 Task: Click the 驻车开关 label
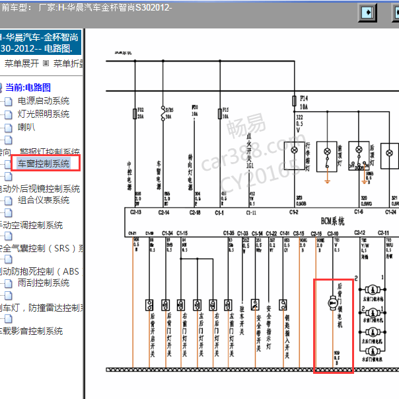(x=242, y=320)
